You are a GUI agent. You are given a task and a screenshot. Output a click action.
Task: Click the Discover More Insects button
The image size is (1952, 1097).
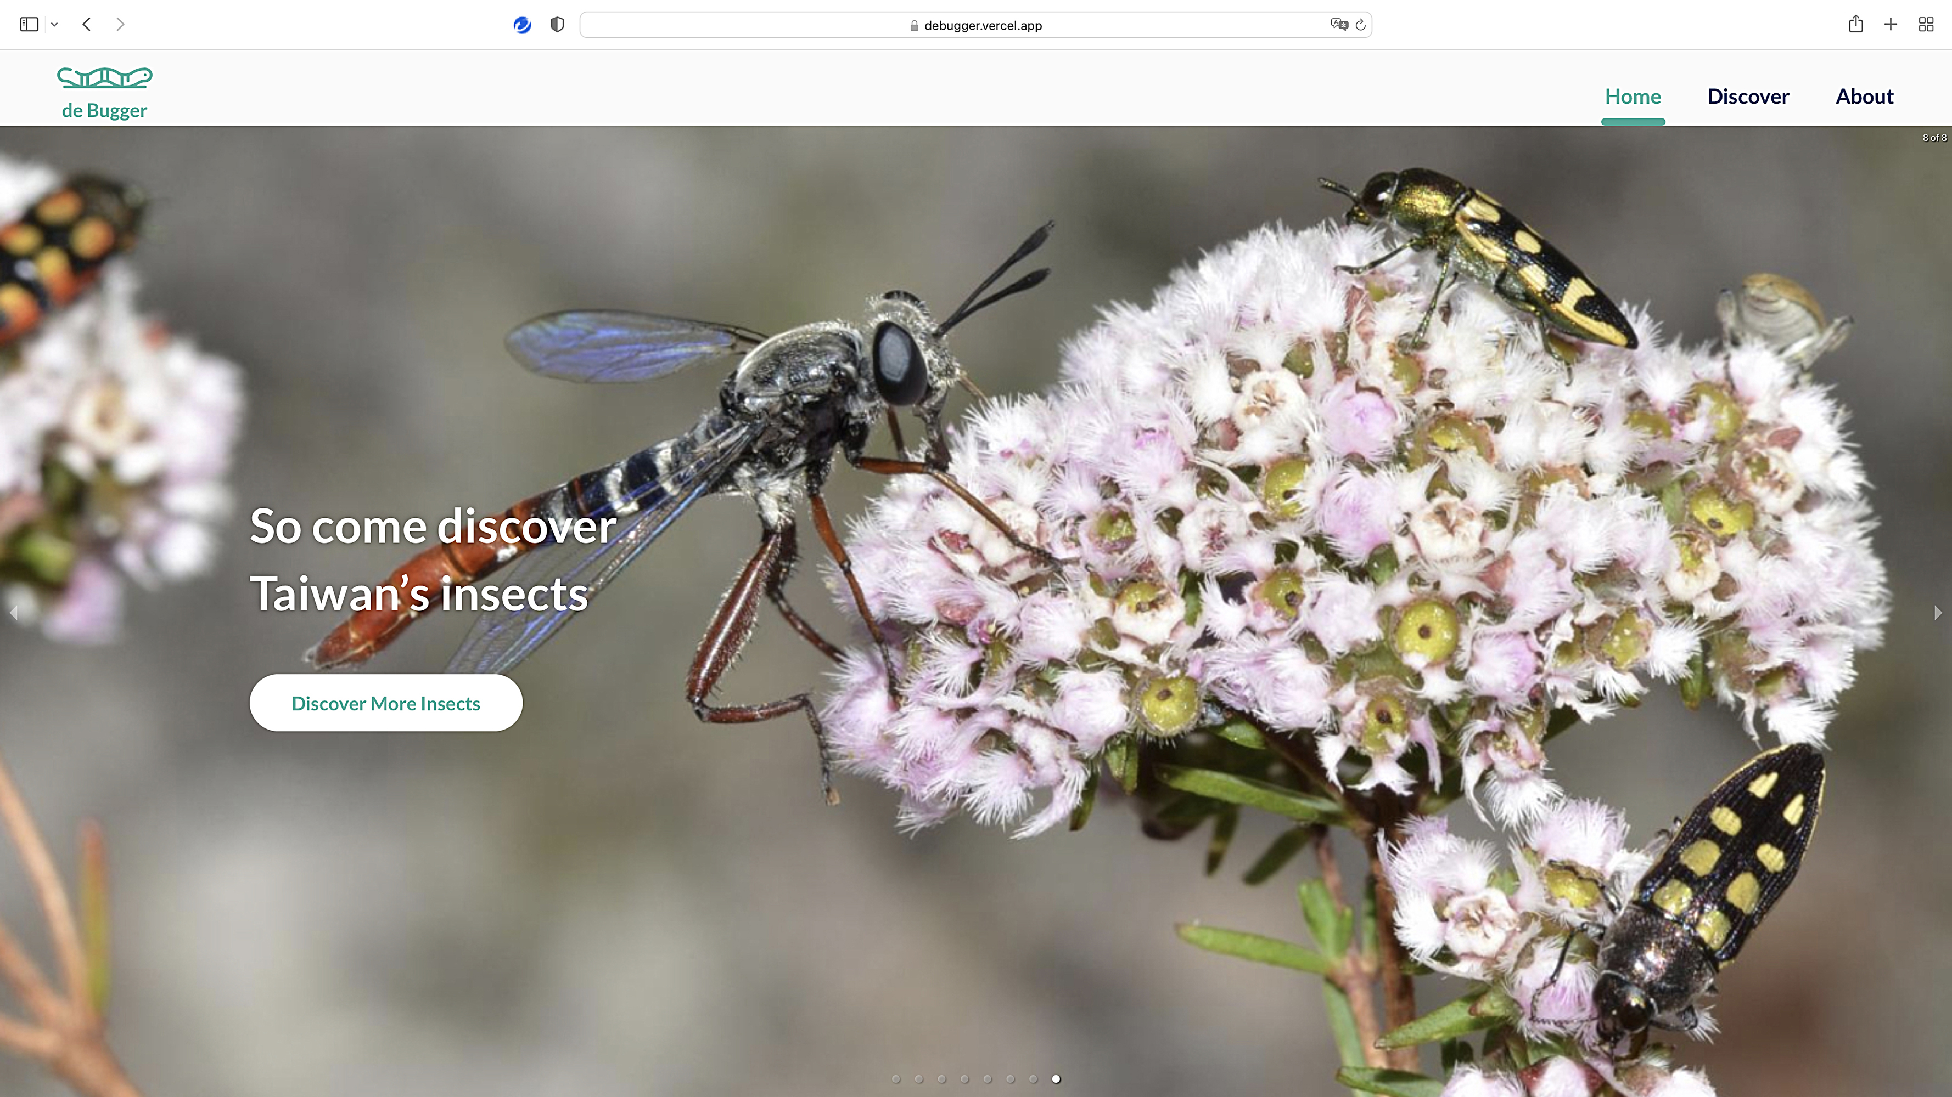tap(386, 703)
